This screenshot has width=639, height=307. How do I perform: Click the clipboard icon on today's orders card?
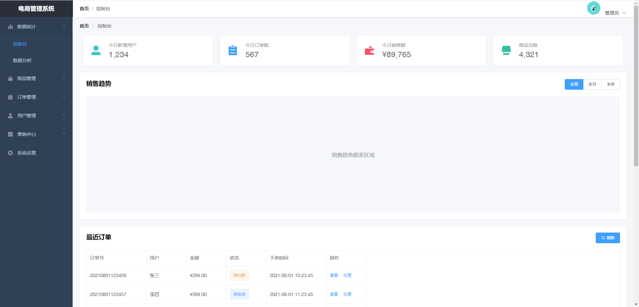[232, 51]
